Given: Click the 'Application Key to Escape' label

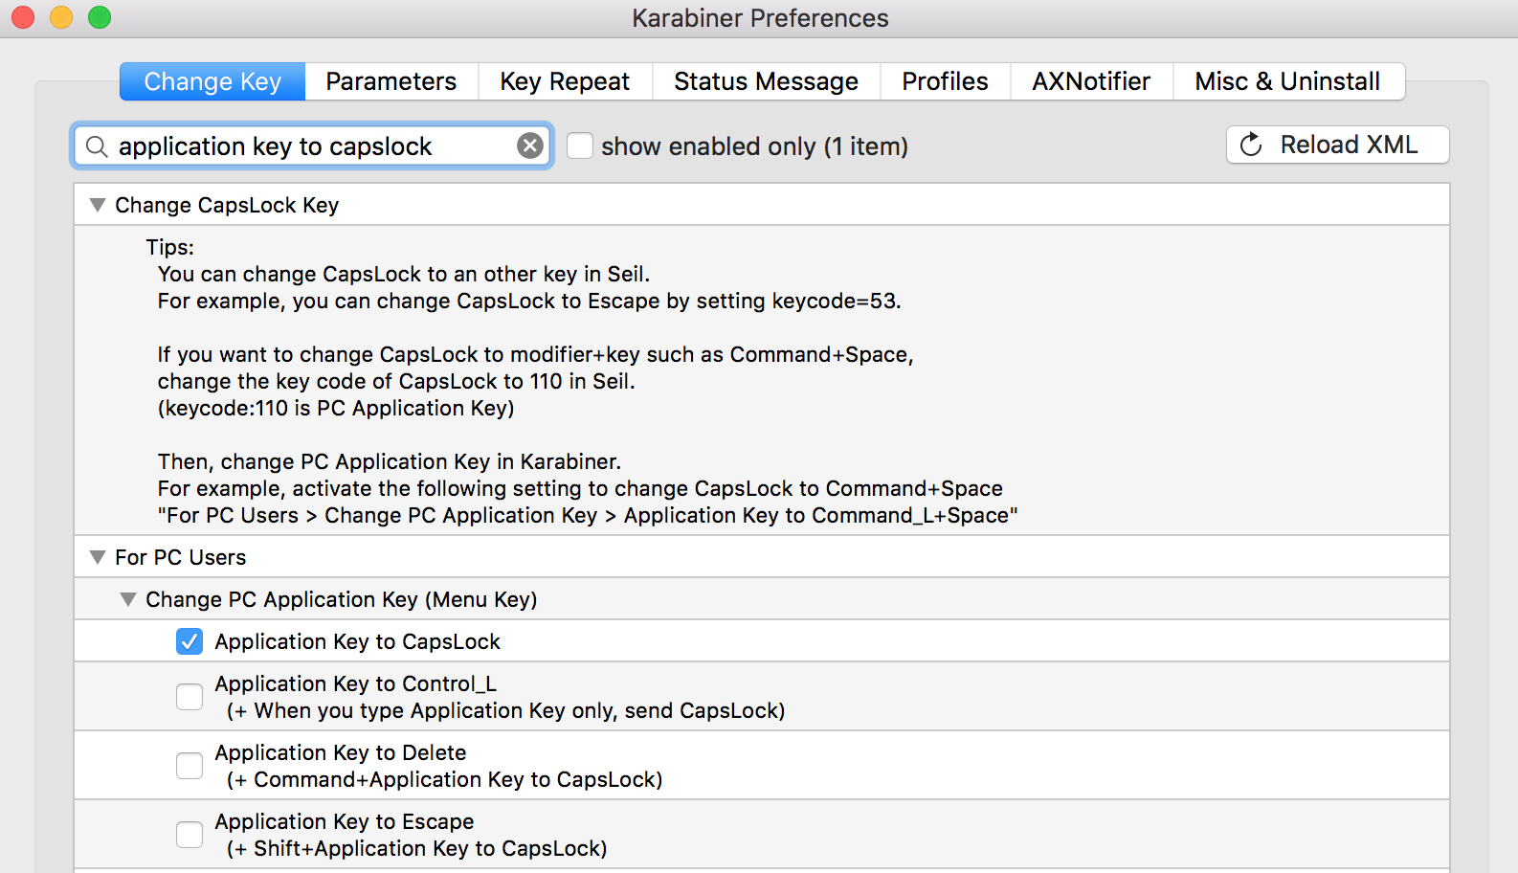Looking at the screenshot, I should coord(344,821).
